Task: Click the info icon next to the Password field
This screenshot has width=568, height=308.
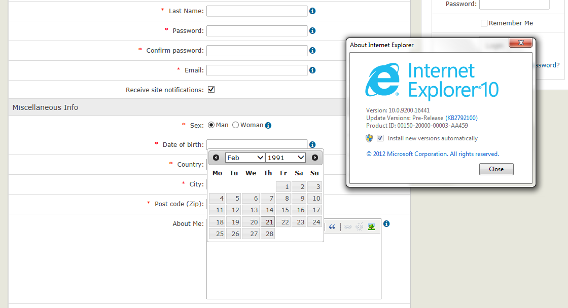Action: [312, 31]
